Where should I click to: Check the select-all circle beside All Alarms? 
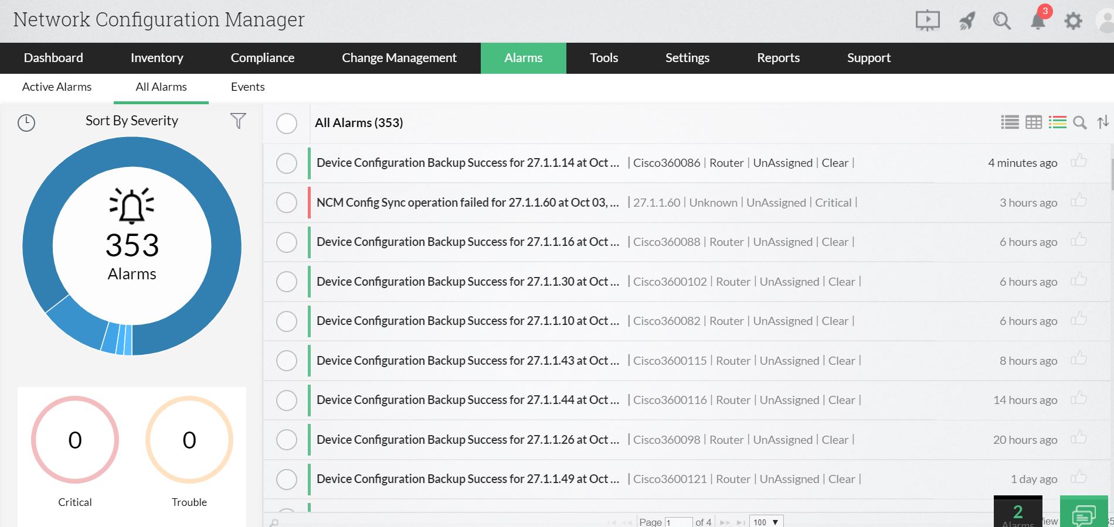pos(287,124)
